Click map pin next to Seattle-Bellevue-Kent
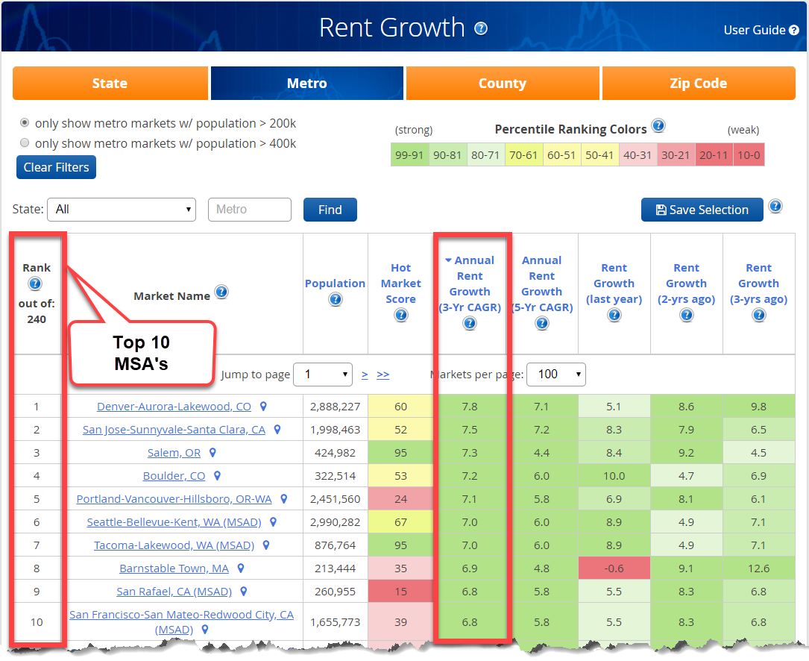Screen dimensions: 809x661 point(274,522)
